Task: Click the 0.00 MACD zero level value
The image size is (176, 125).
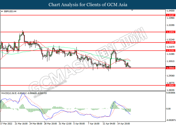Action: (x=168, y=109)
